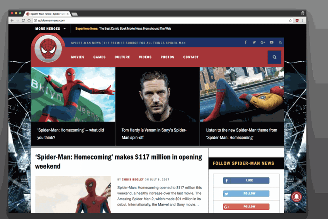328x219 pixels.
Task: Click Spider-Man lying on rooftop thumbnail
Action: (242, 94)
